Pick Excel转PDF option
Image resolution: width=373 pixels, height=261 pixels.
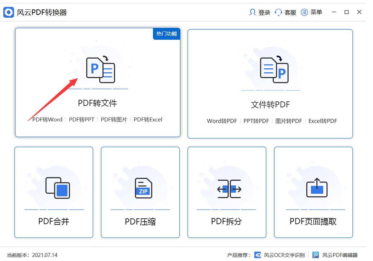(322, 121)
